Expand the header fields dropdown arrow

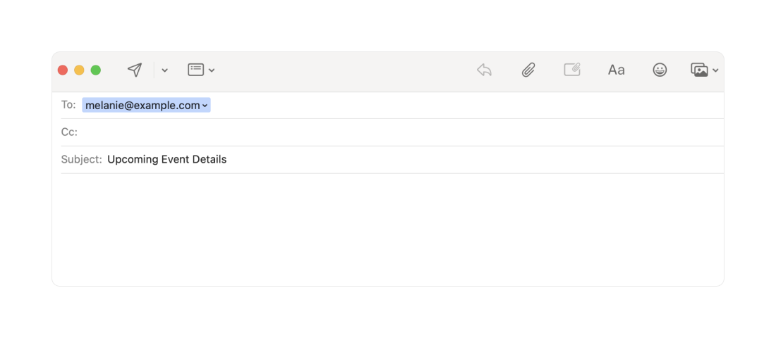(x=212, y=70)
